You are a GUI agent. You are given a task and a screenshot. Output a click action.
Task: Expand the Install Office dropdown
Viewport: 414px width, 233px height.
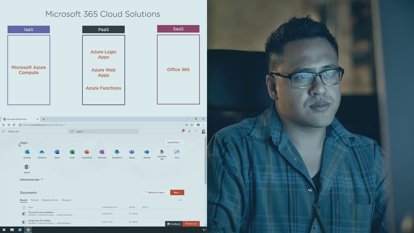pos(174,142)
